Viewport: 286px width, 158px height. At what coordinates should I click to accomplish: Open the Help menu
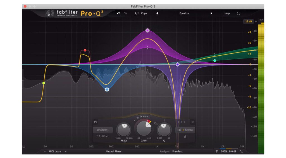[227, 13]
